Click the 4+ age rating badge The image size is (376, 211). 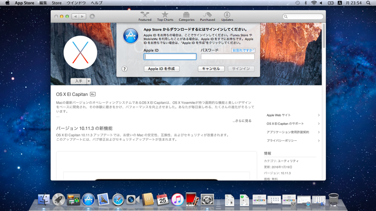click(93, 94)
